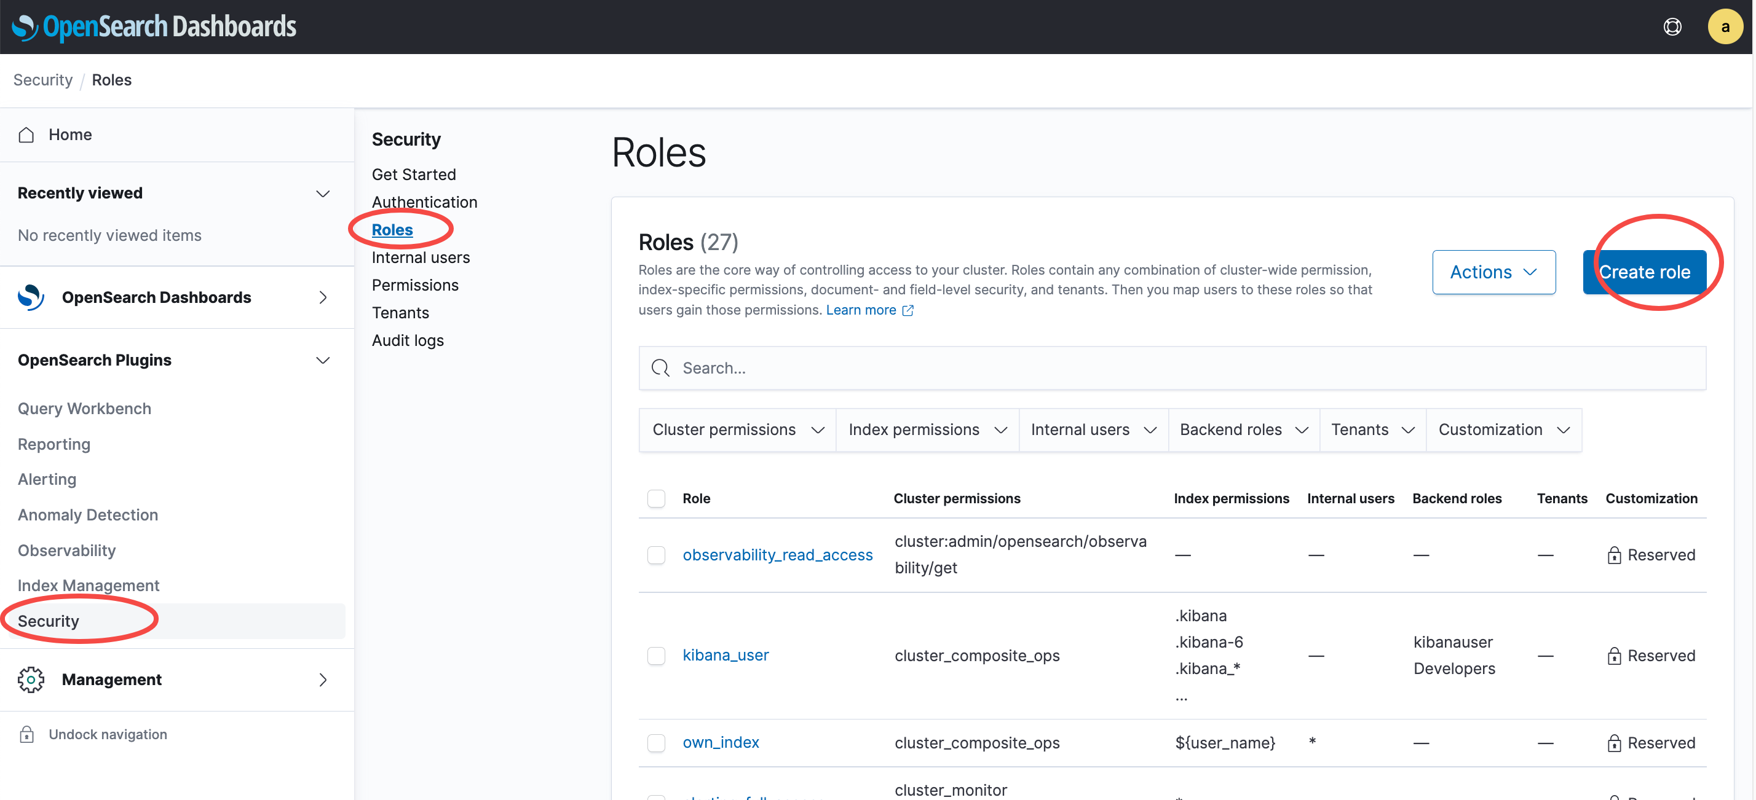Open Tenants in Security menu
The image size is (1756, 800).
click(400, 313)
